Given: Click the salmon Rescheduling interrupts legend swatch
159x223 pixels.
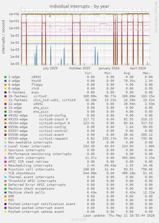Looking at the screenshot, I should [x=5, y=166].
